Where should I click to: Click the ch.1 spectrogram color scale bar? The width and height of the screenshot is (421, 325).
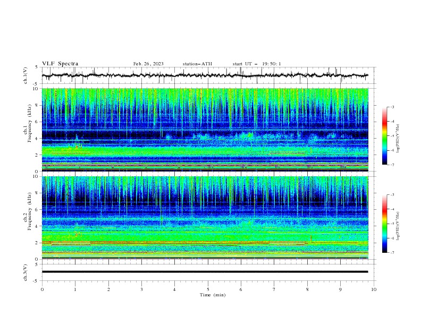click(384, 136)
